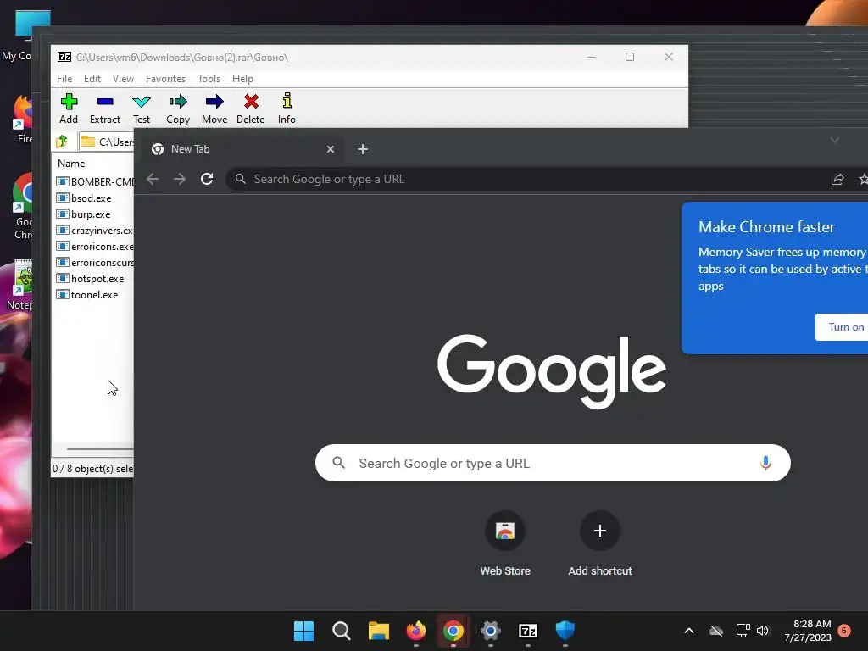Open the Windows Start menu
868x651 pixels.
coord(303,631)
